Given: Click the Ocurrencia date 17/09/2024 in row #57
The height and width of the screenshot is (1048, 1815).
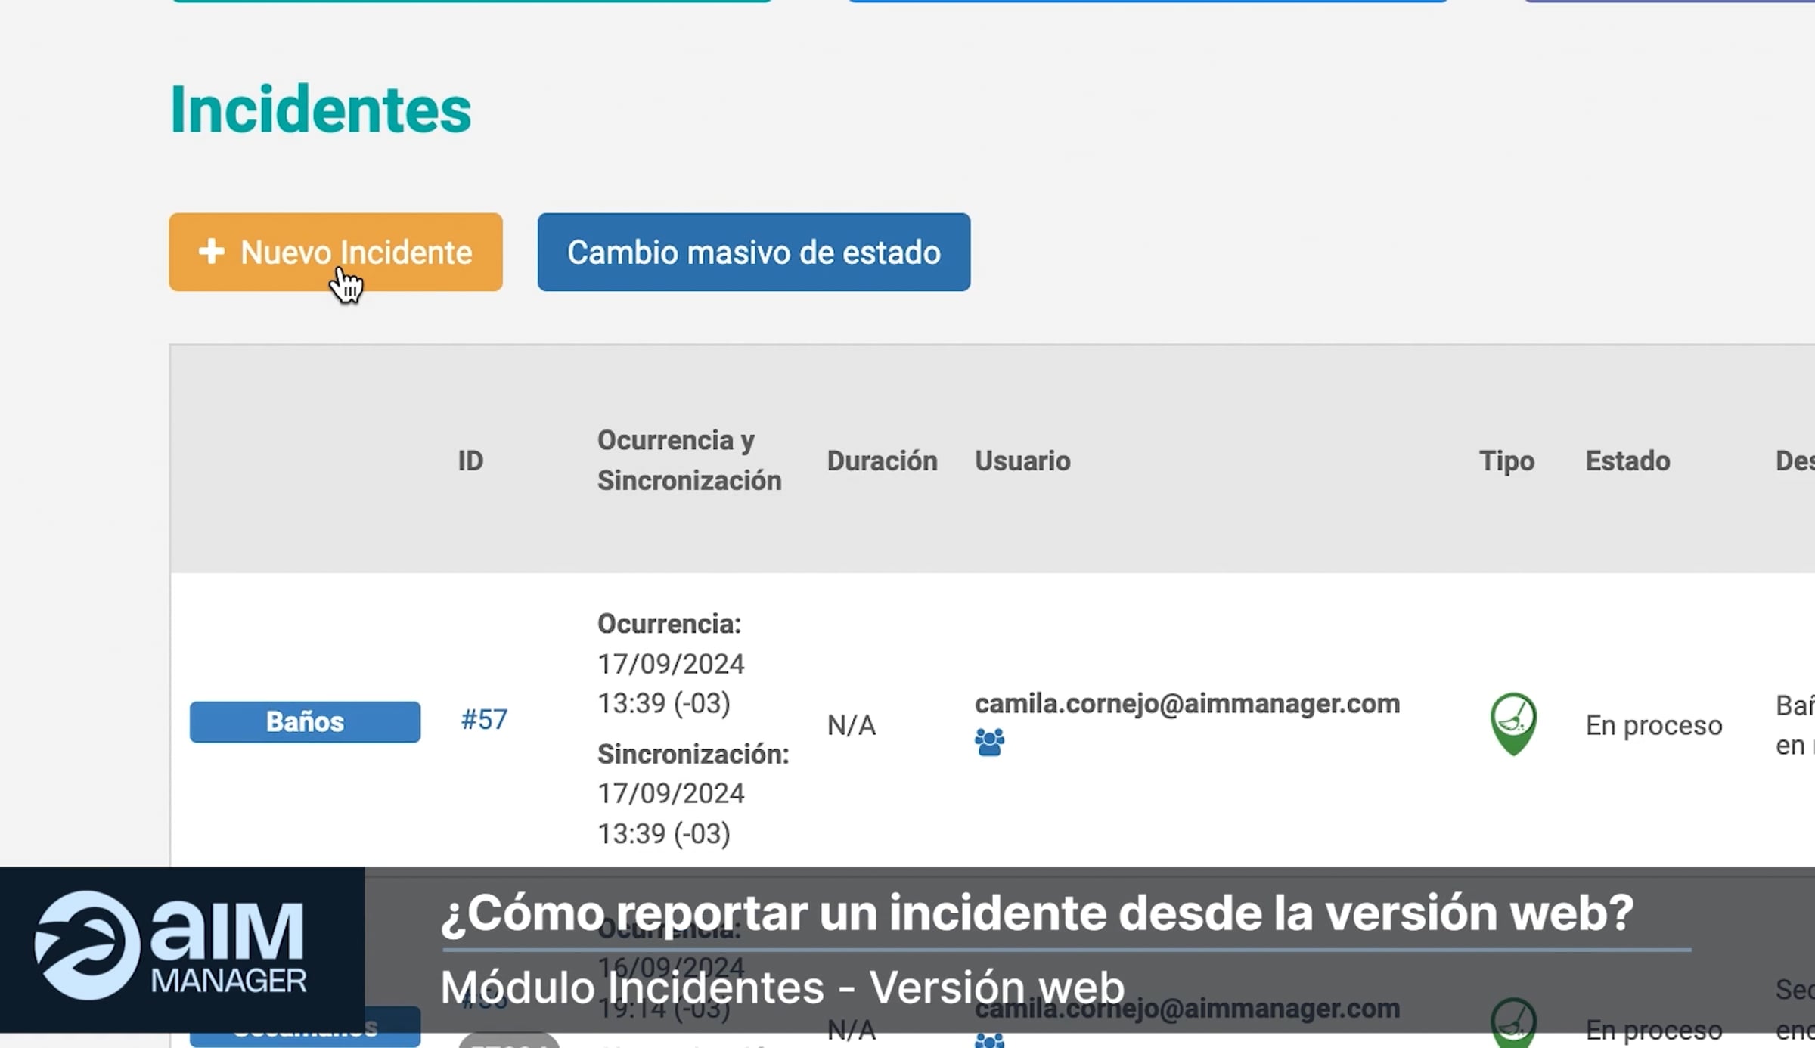Looking at the screenshot, I should coord(671,664).
